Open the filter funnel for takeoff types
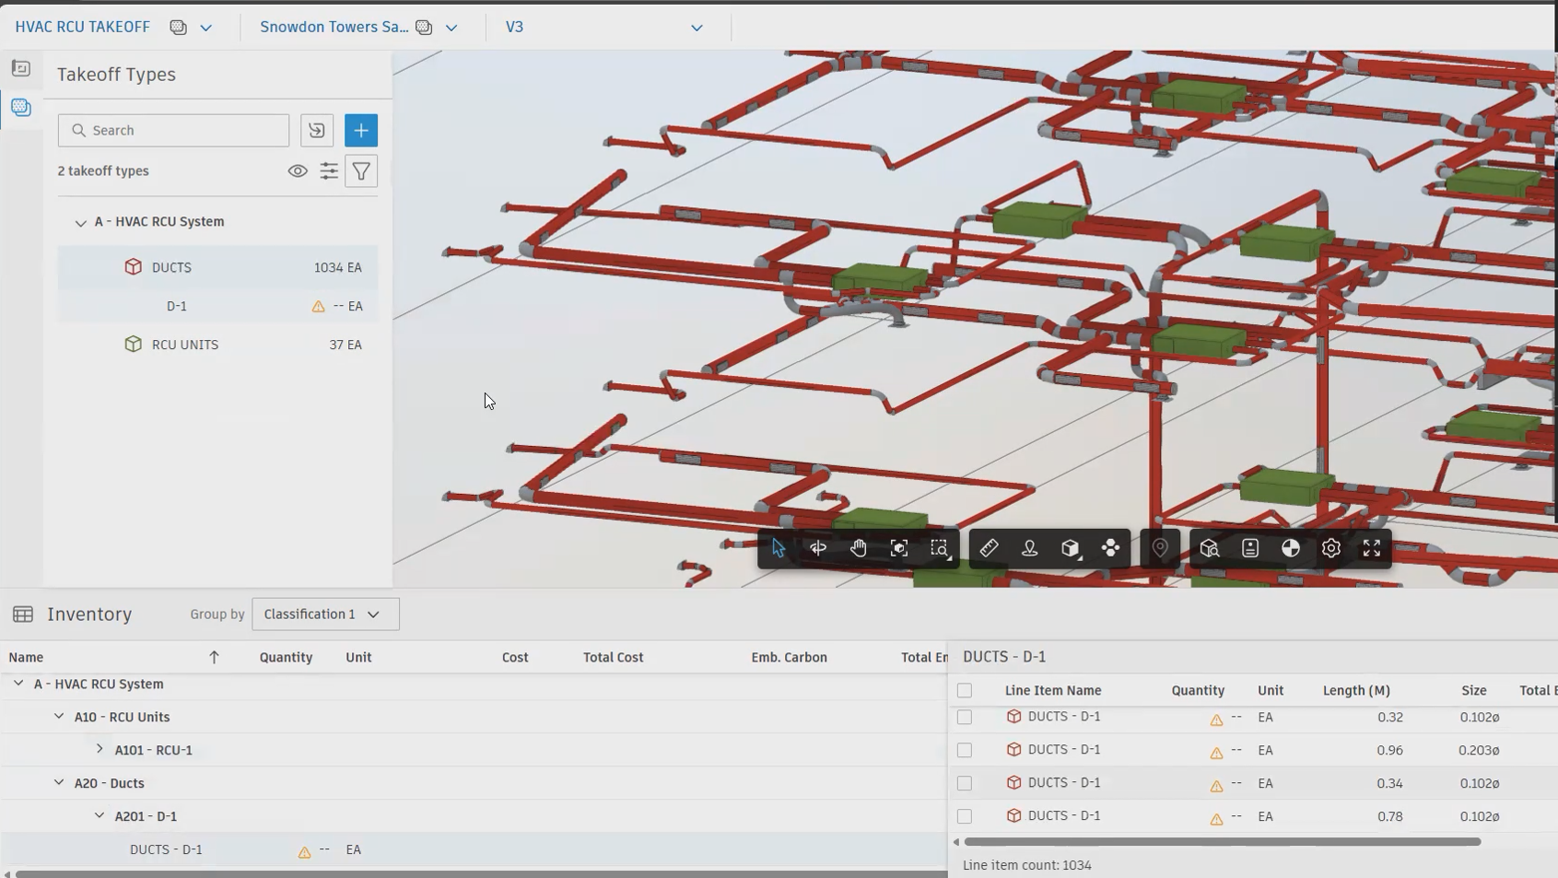Image resolution: width=1558 pixels, height=878 pixels. (x=361, y=170)
